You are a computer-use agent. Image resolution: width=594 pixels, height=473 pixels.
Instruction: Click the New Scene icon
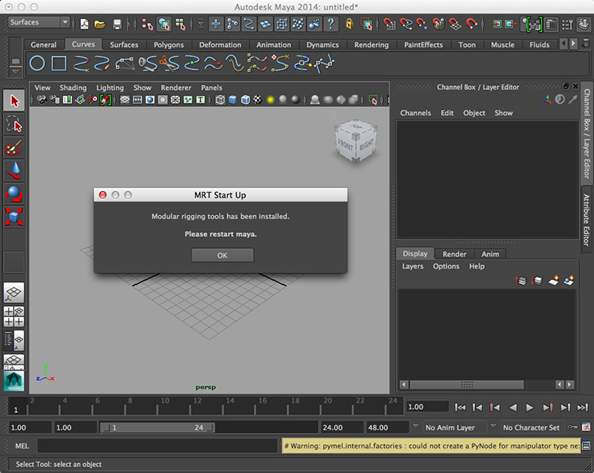click(x=84, y=25)
